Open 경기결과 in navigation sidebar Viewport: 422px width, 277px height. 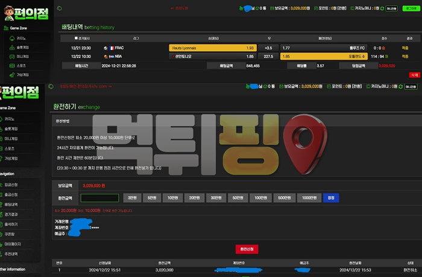[11, 214]
